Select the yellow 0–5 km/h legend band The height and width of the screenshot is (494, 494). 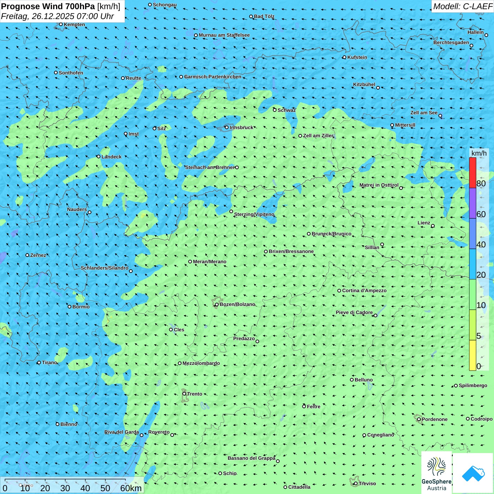[472, 355]
